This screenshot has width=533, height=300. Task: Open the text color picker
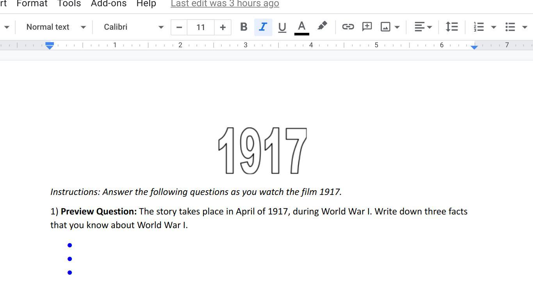click(301, 27)
